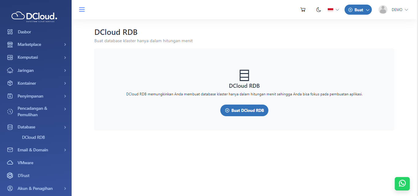Open the Database menu item
Viewport: 418px width, 196px height.
26,127
